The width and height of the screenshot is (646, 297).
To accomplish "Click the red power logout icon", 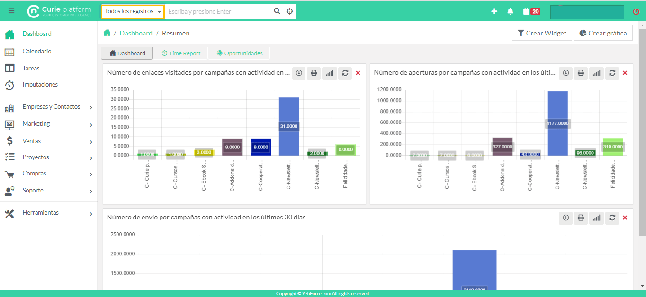I will click(636, 11).
